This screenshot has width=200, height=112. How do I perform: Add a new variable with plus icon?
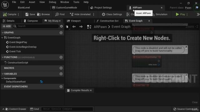(x=61, y=74)
